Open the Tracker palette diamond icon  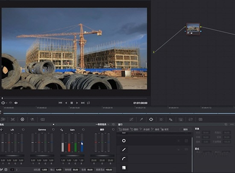pos(161,119)
